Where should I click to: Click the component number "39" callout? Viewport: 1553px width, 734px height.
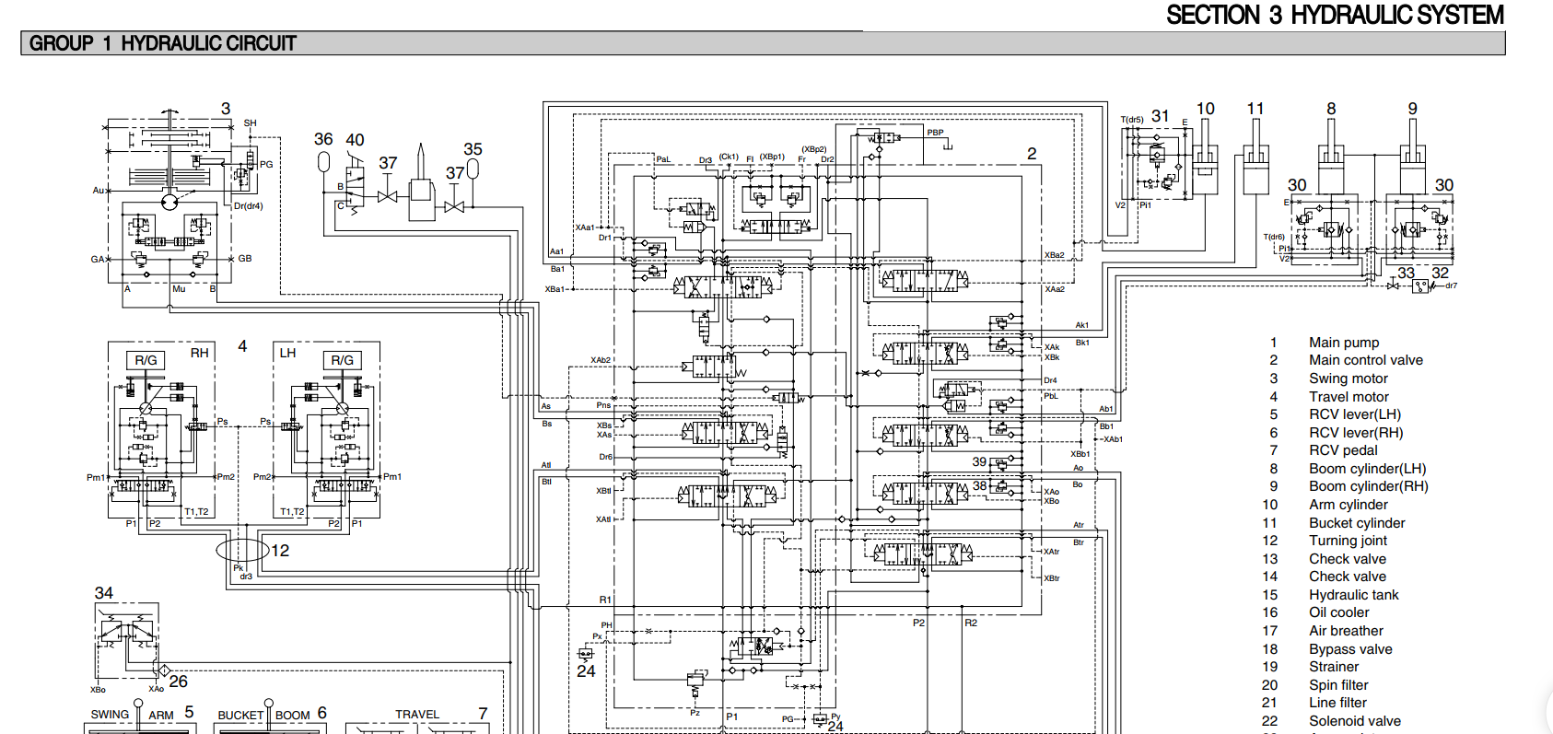click(979, 461)
